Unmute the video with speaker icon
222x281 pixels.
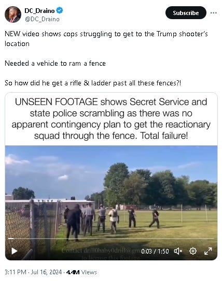coord(178,251)
